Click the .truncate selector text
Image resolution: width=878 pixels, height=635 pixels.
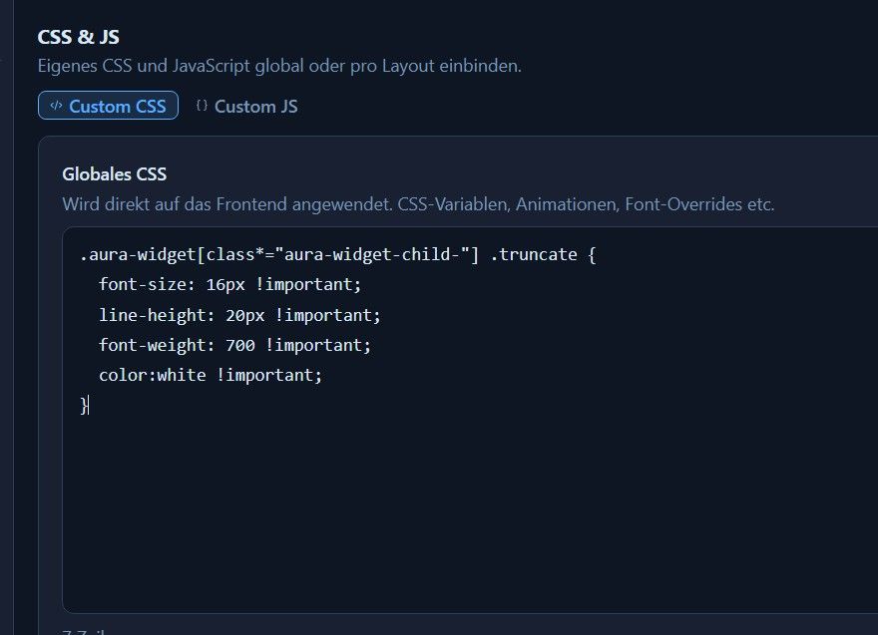pos(534,255)
